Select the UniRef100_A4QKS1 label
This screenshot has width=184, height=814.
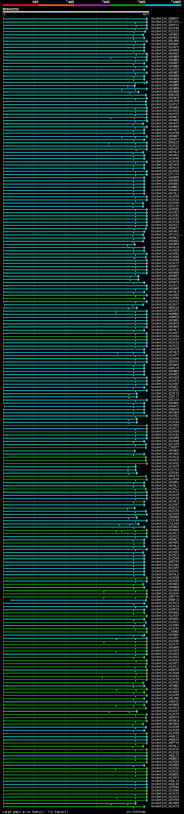(165, 701)
